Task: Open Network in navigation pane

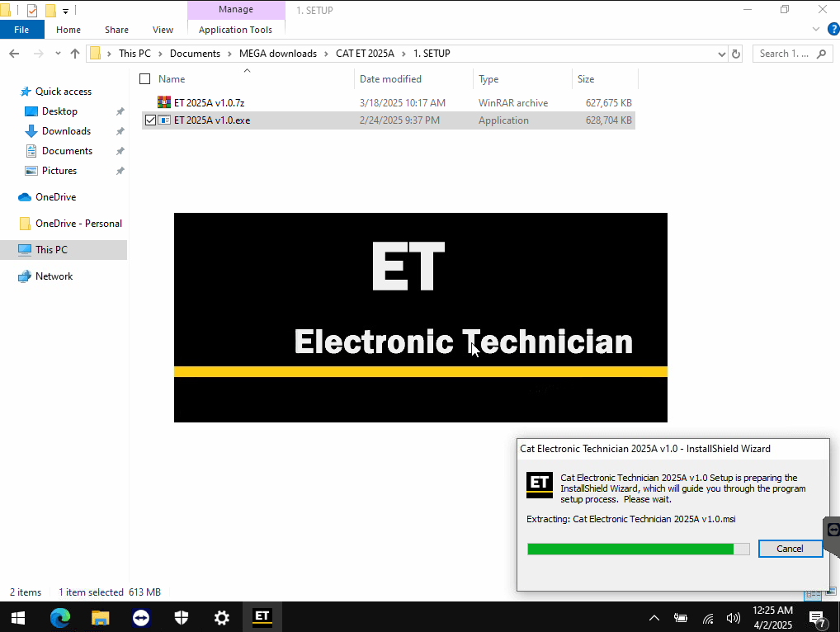Action: pos(54,276)
